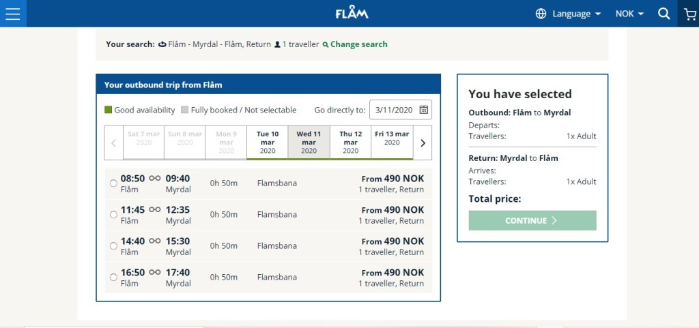Select the Thu 12 mar date tab
Image resolution: width=699 pixels, height=328 pixels.
point(350,142)
